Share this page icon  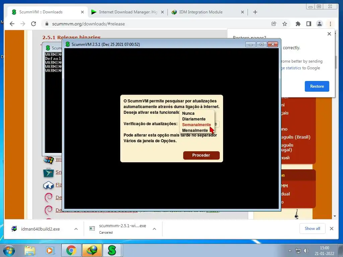coord(274,24)
